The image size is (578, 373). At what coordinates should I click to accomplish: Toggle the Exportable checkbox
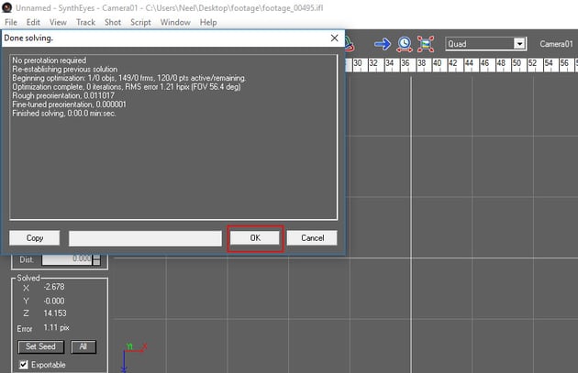pyautogui.click(x=24, y=365)
